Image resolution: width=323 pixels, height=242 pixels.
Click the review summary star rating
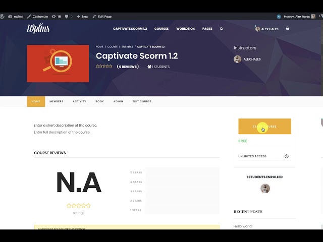tap(79, 205)
